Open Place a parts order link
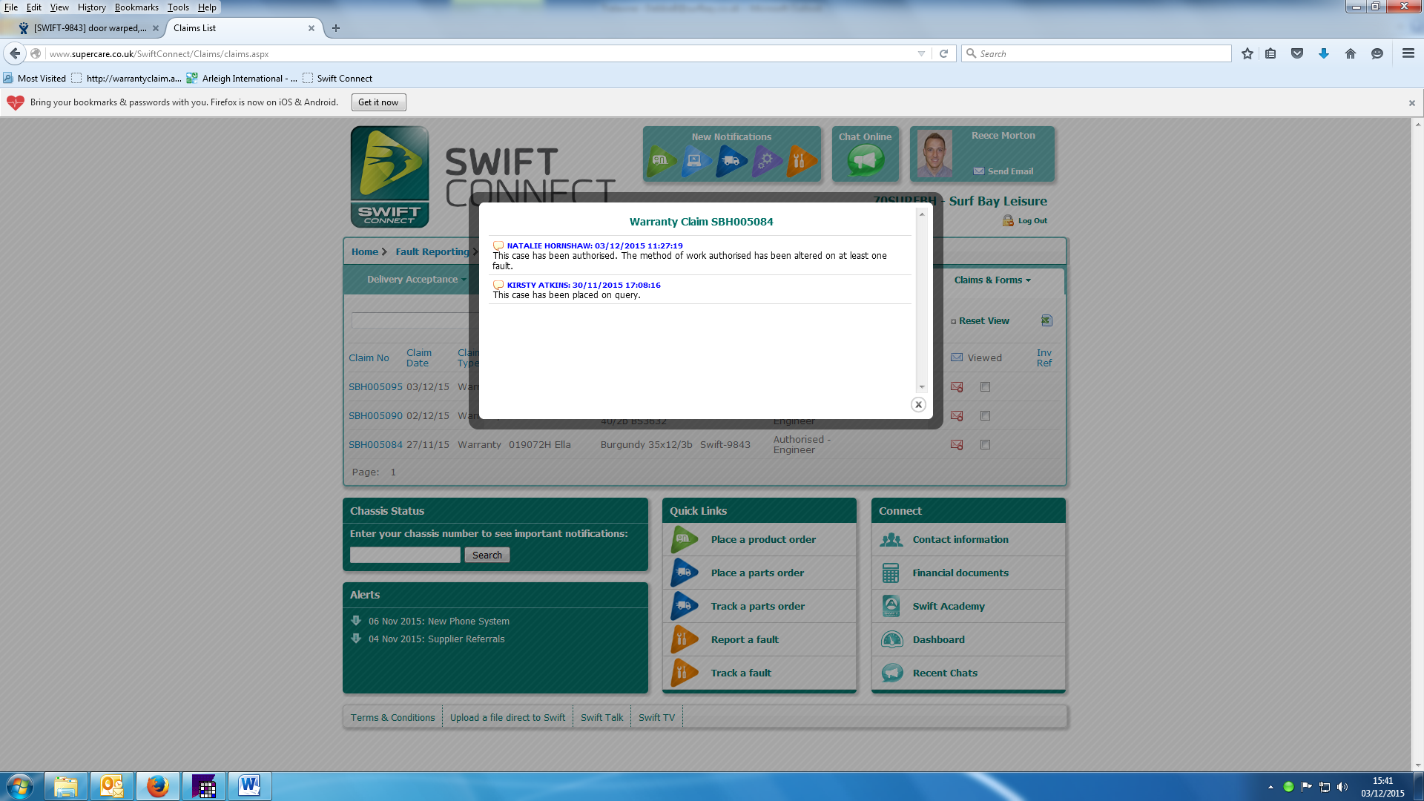Screen dimensions: 1424x801 coord(757,573)
